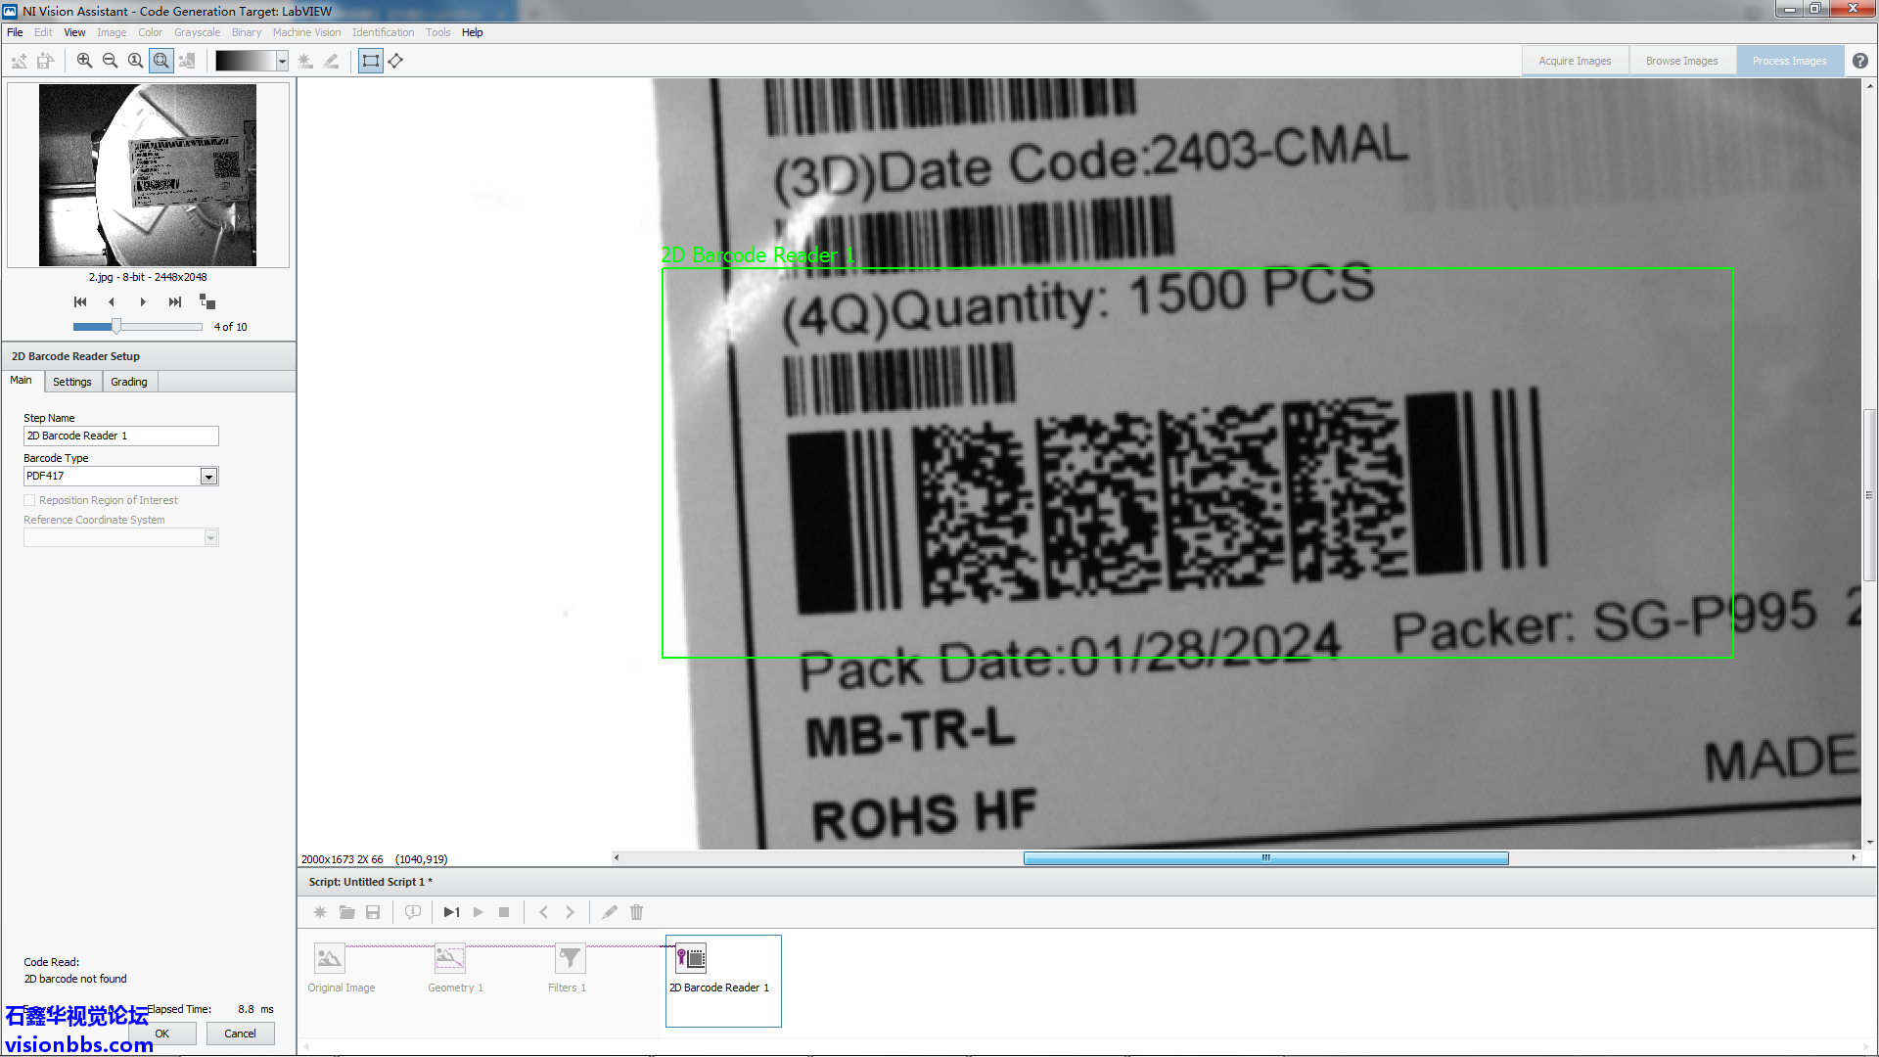Image resolution: width=1879 pixels, height=1057 pixels.
Task: Open the View menu
Action: click(74, 32)
